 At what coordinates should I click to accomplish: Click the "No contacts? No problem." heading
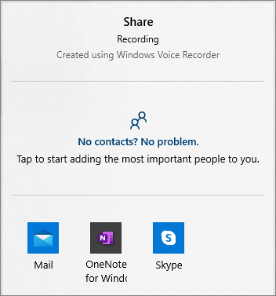pos(138,142)
